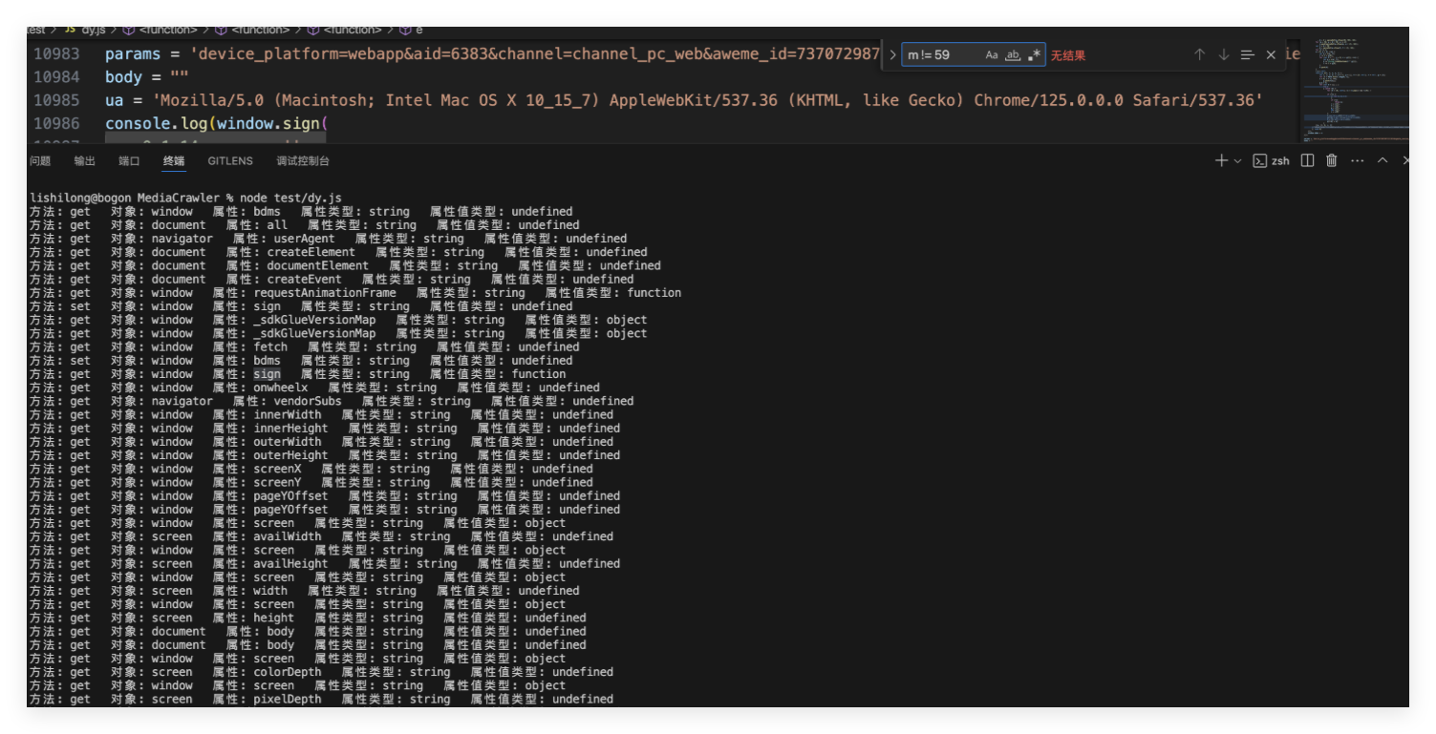Screen dimensions: 1436x734
Task: Click 'availHeight' in terminal output
Action: pos(291,563)
